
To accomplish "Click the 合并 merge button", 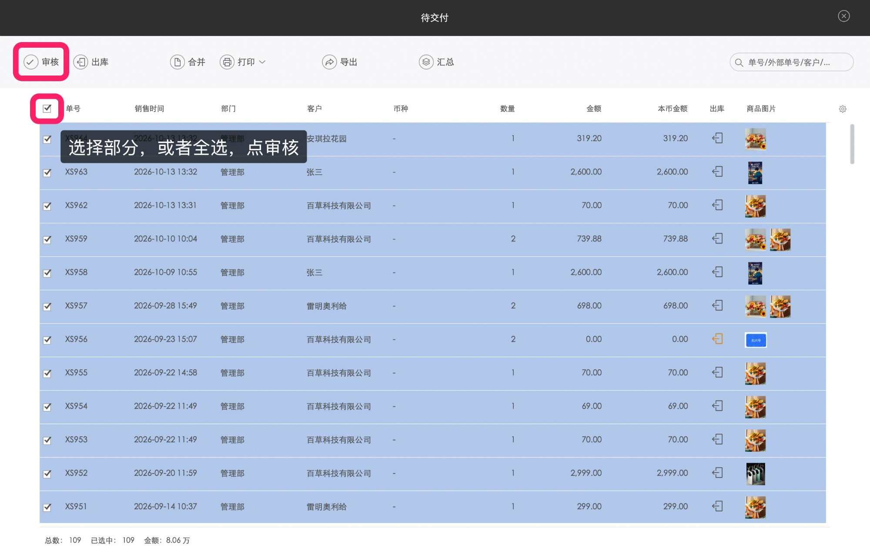I will click(188, 62).
